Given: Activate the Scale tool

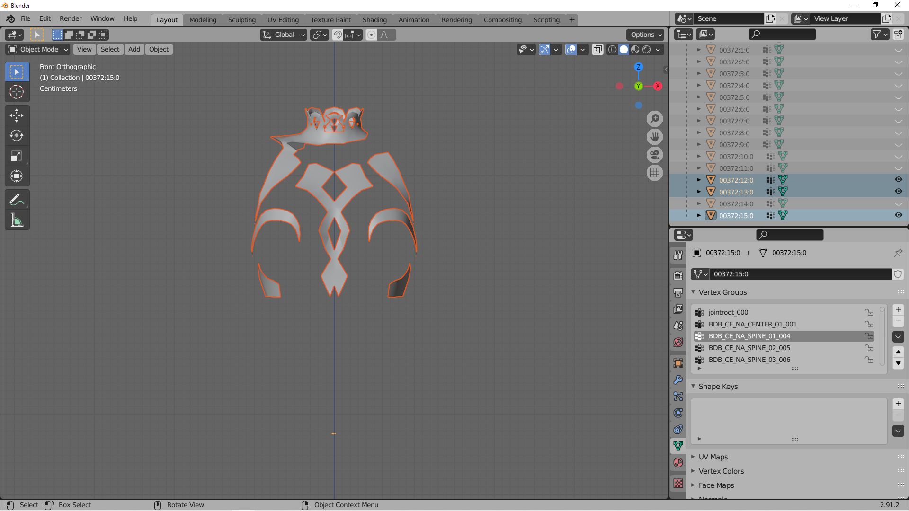Looking at the screenshot, I should click(x=17, y=156).
